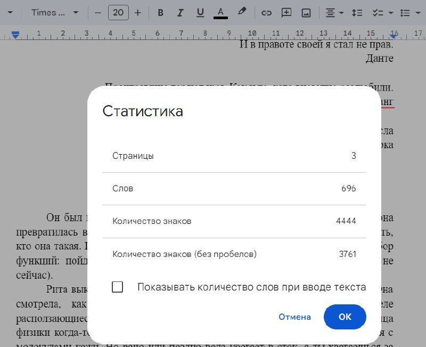Click the Количество знаков (без пробелов) label
The image size is (426, 347).
(x=184, y=254)
